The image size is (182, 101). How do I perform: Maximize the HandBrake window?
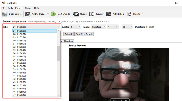(x=176, y=3)
